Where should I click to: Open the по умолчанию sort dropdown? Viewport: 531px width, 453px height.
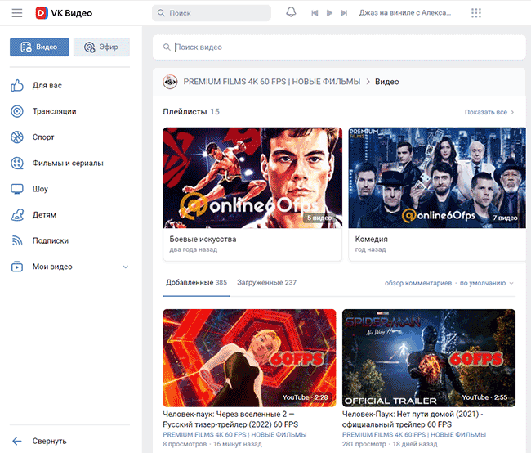(x=486, y=283)
